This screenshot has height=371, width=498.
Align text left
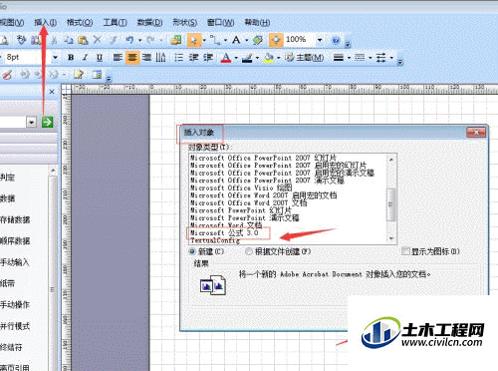tap(118, 58)
